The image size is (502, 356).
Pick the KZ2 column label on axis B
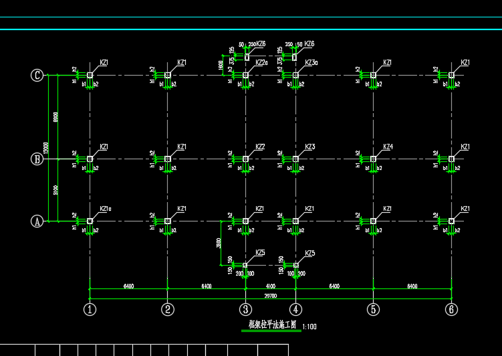click(260, 147)
